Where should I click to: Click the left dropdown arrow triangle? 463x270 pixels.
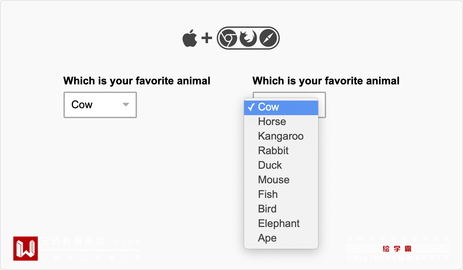tap(126, 105)
